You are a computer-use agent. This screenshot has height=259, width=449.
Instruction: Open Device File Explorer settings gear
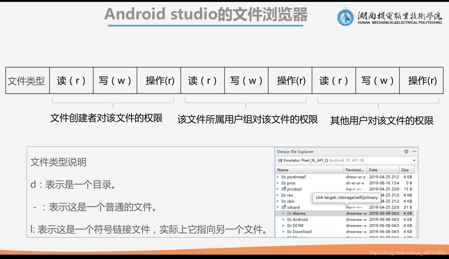tap(406, 151)
